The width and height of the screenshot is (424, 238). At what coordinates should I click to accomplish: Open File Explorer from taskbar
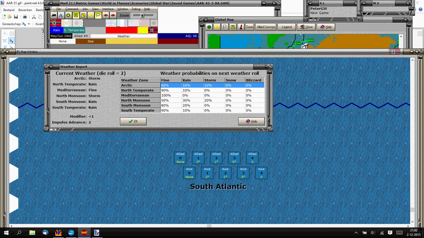(32, 233)
